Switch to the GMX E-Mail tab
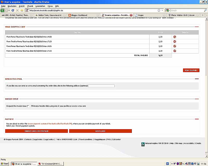The height and width of the screenshot is (166, 208). coord(17,15)
